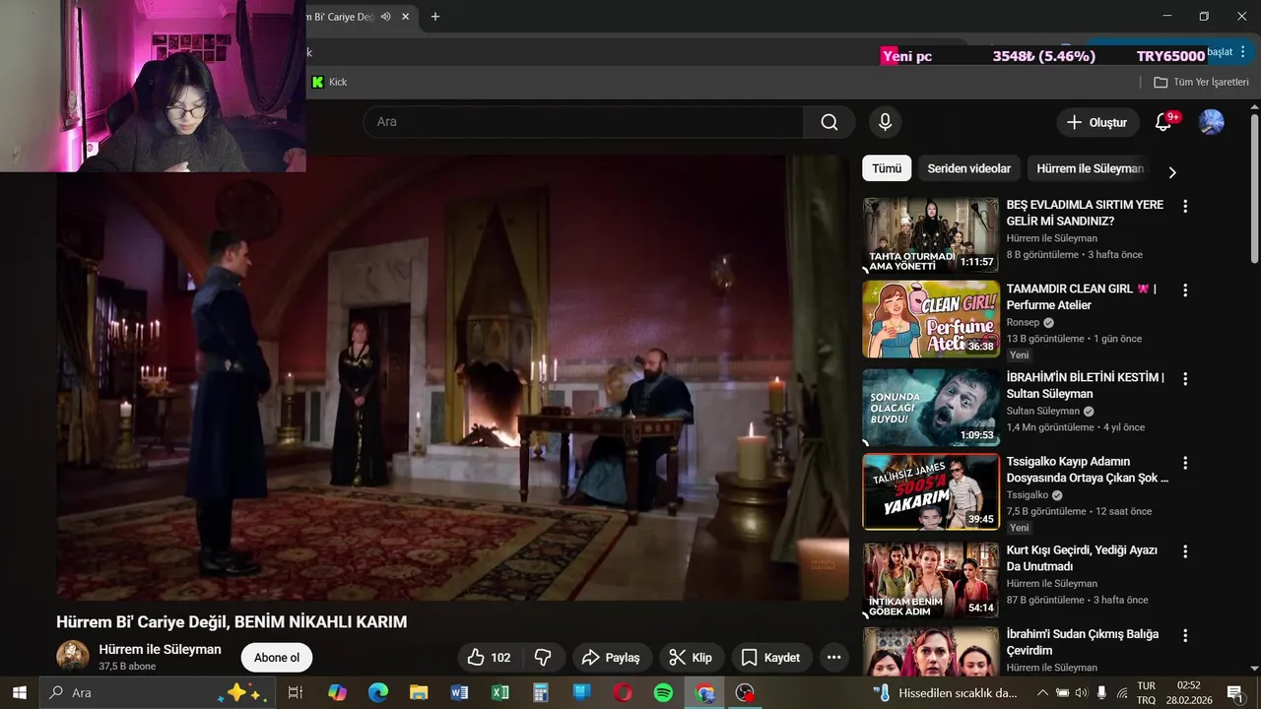Like the video with thumbs up

click(x=490, y=658)
